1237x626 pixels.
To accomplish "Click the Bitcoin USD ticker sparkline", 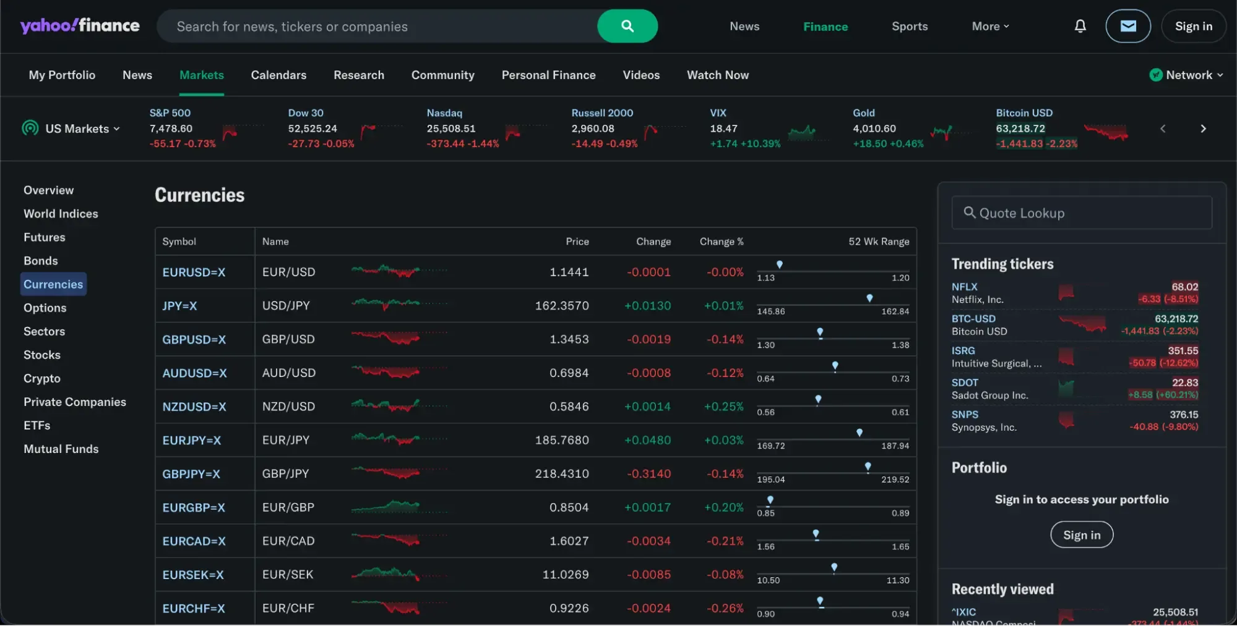I will click(1106, 132).
